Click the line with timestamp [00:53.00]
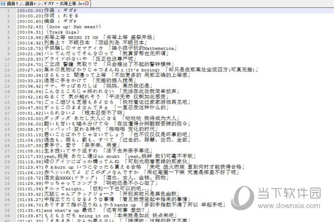The image size is (334, 222). pyautogui.click(x=99, y=119)
